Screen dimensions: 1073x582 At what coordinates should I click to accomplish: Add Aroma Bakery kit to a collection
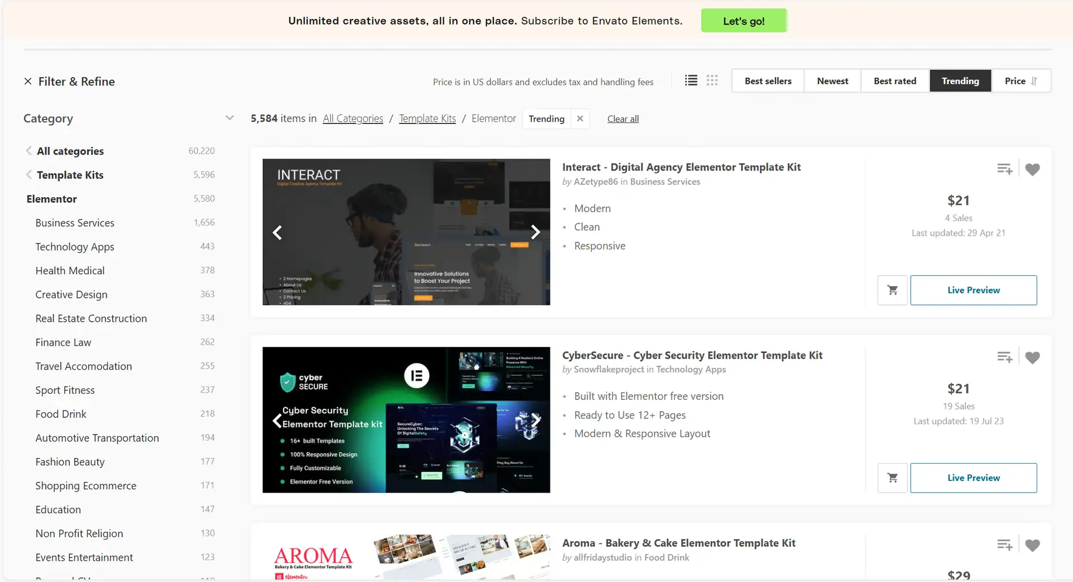[x=1005, y=545]
